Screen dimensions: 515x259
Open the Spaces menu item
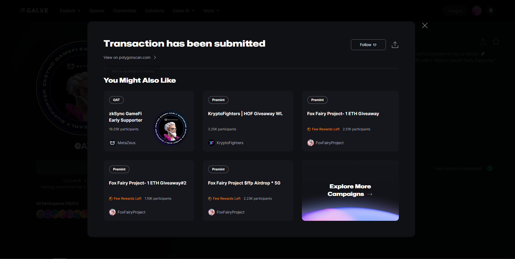(x=97, y=11)
